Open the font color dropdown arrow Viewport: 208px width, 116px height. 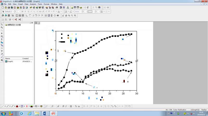[x=61, y=12]
